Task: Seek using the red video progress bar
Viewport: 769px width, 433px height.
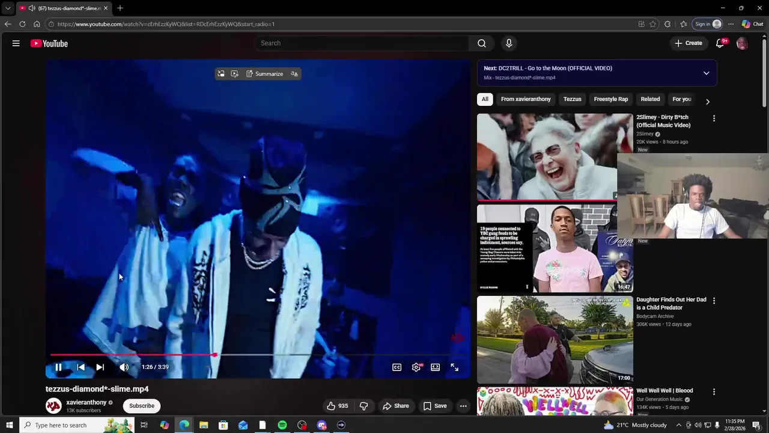Action: 258,355
